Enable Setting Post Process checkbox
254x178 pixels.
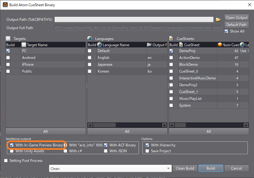6,161
